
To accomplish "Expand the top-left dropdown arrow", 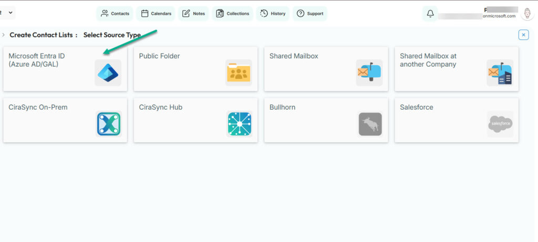I will [x=11, y=12].
